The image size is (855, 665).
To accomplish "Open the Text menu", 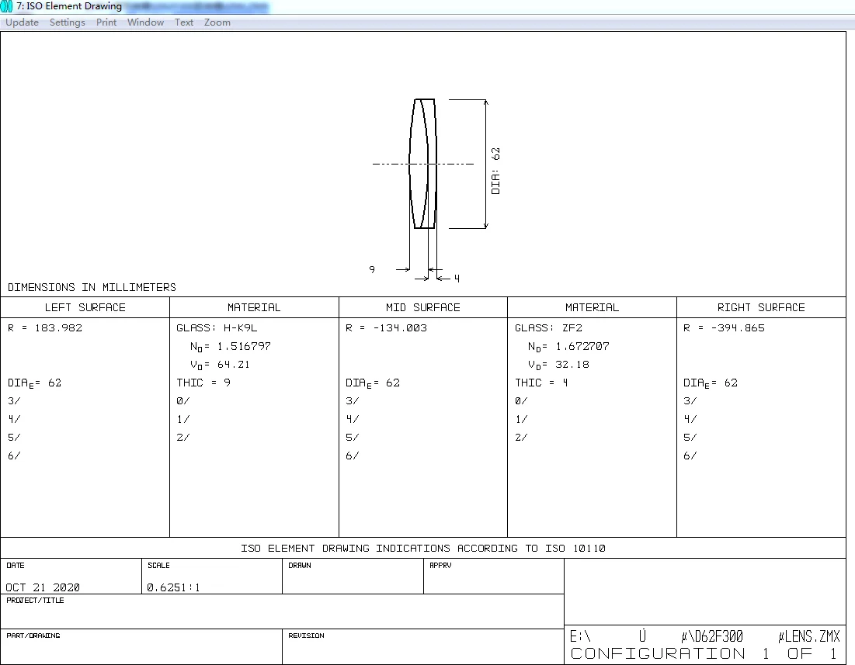I will click(184, 23).
